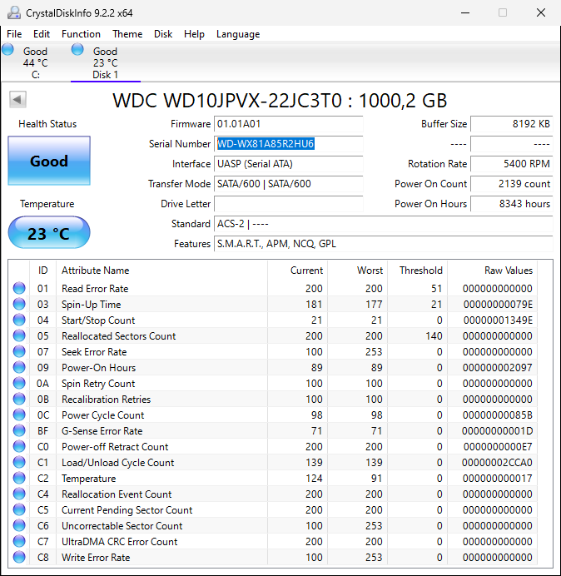
Task: Click status orb for Power-off Retract Count
Action: (x=19, y=446)
